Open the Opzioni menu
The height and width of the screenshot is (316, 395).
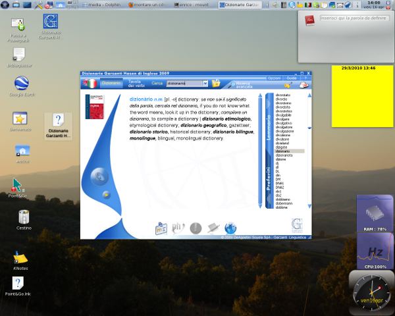[x=274, y=78]
